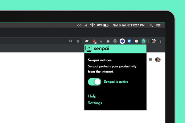Open the macOS Notification Center
Screen dimensions: 185x123
158,26
